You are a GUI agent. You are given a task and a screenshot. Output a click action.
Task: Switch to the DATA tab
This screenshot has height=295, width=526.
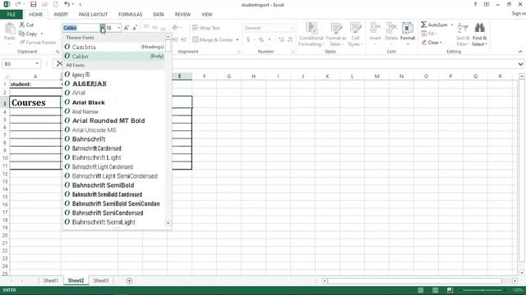tap(159, 15)
